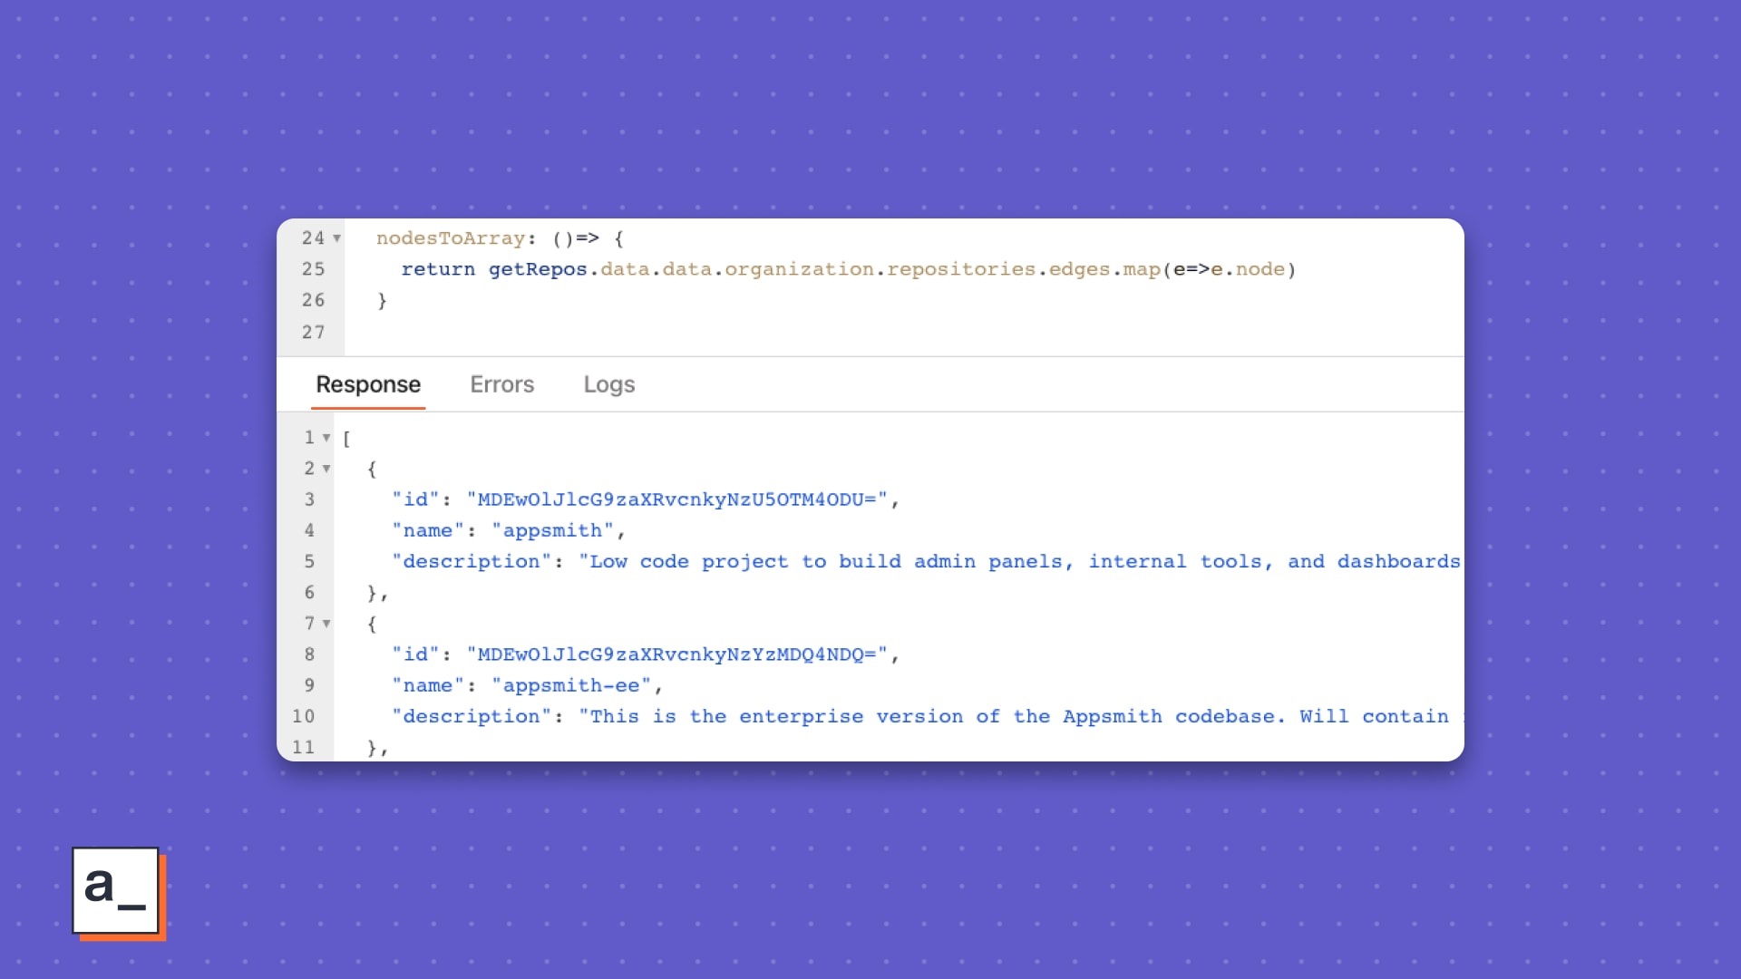Click line number 25 in the code gutter
Image resolution: width=1741 pixels, height=979 pixels.
coord(313,269)
